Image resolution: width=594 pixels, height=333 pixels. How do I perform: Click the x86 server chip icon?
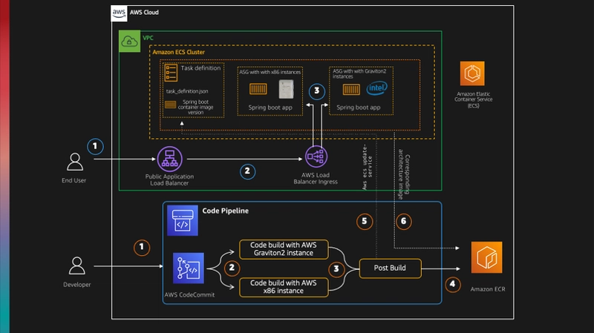click(286, 89)
